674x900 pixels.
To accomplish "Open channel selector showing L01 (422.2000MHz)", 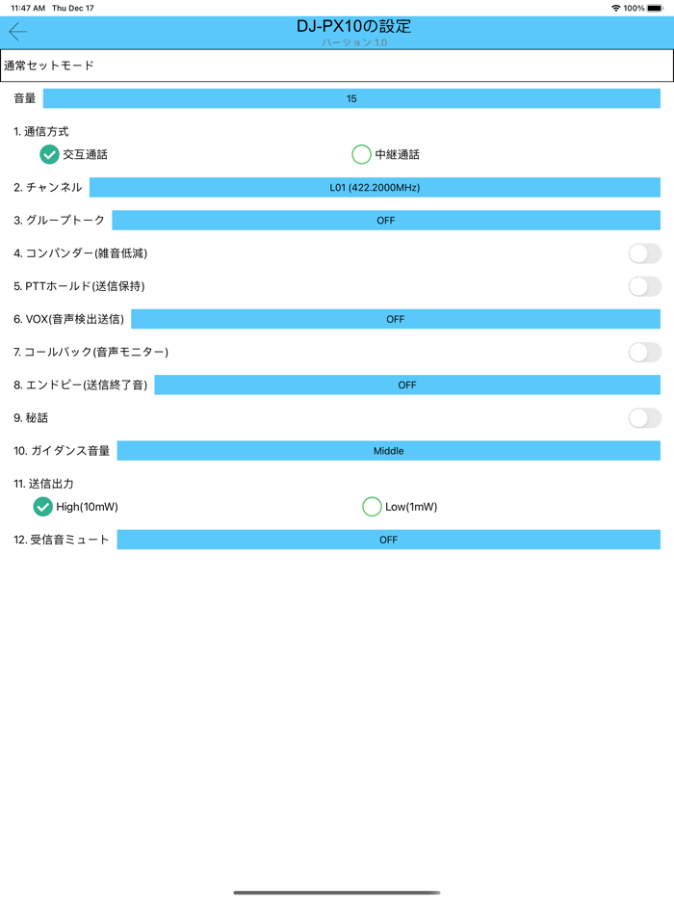I will pyautogui.click(x=385, y=187).
